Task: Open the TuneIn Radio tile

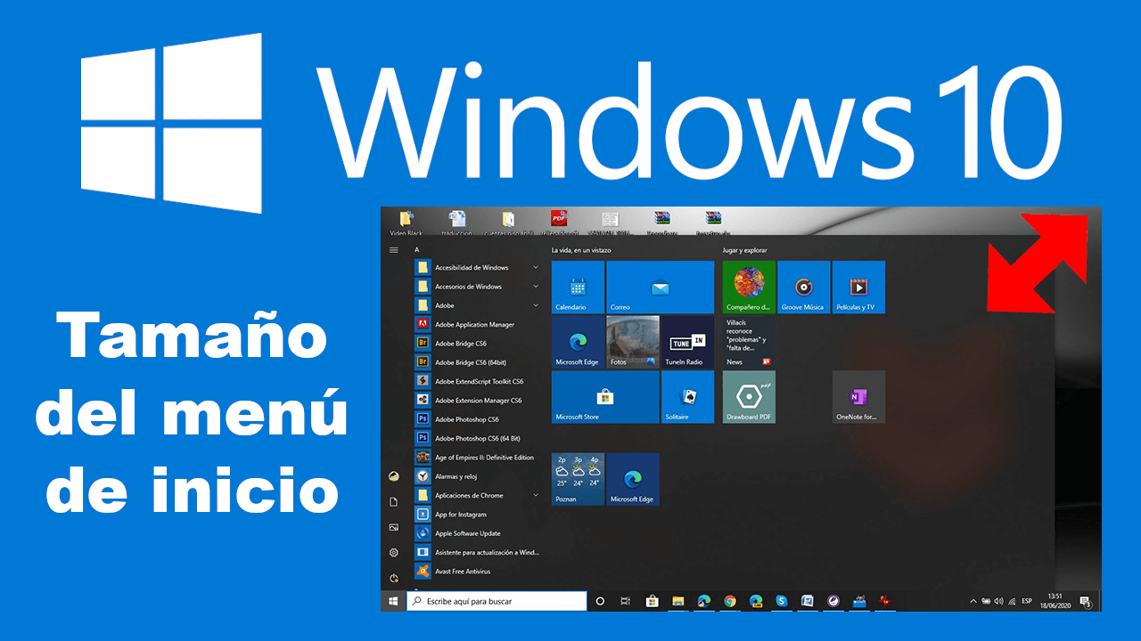Action: (687, 342)
